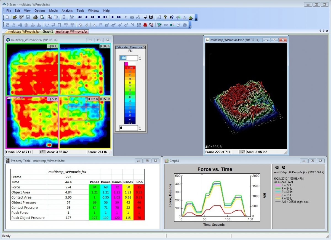Print the current pressure display

click(x=35, y=17)
